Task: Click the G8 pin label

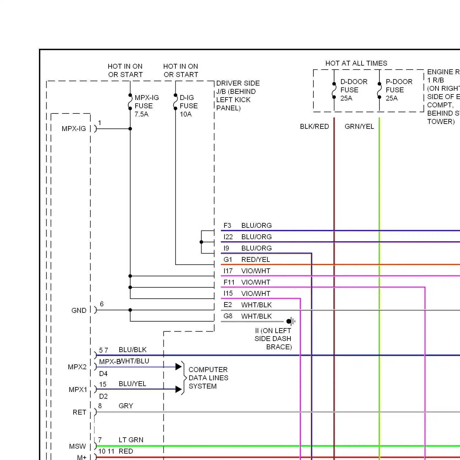Action: pyautogui.click(x=228, y=316)
